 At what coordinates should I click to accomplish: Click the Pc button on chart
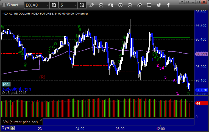tap(6, 84)
